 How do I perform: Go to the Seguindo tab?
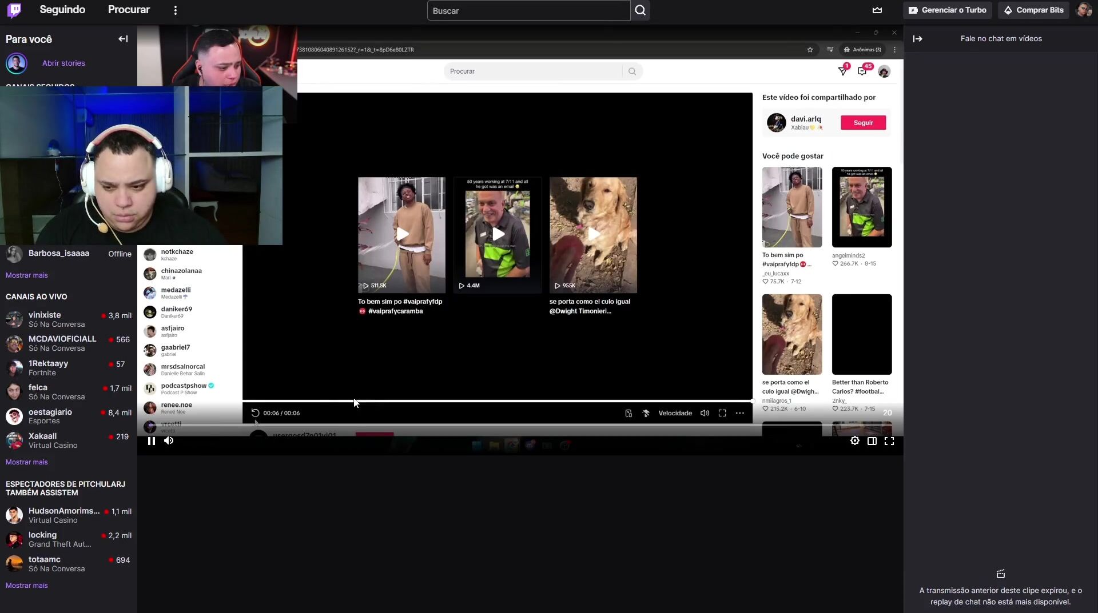click(62, 10)
